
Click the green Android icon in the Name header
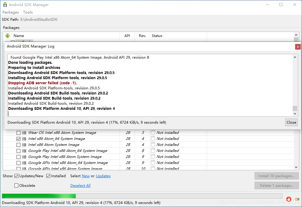coord(8,36)
